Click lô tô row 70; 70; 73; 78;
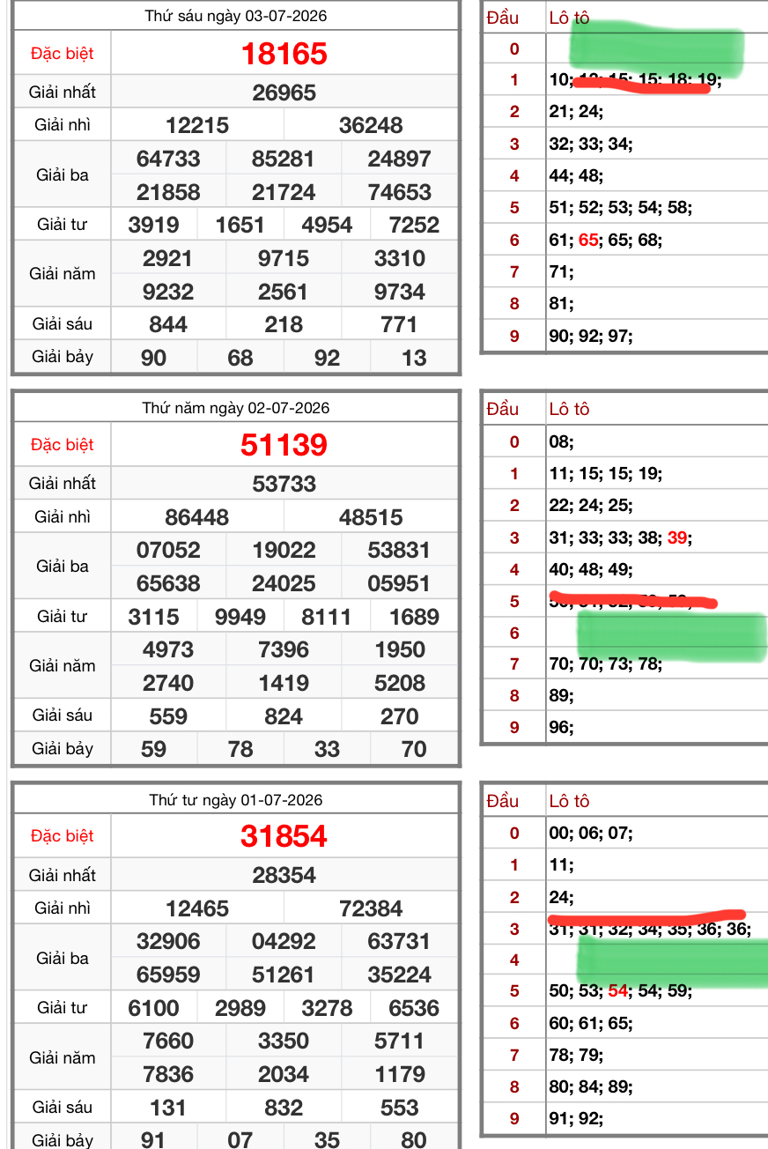Screen dimensions: 768x1149 [605, 663]
